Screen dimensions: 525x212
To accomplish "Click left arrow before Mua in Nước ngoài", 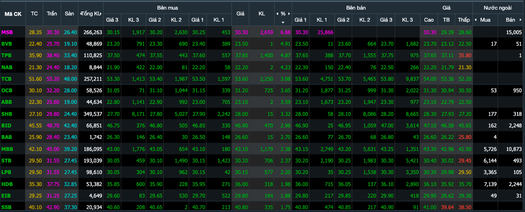I will pyautogui.click(x=475, y=20).
